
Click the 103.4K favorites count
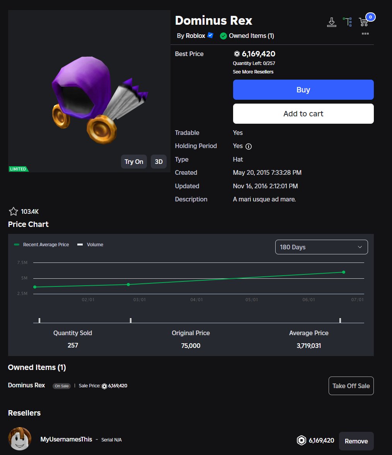click(30, 211)
